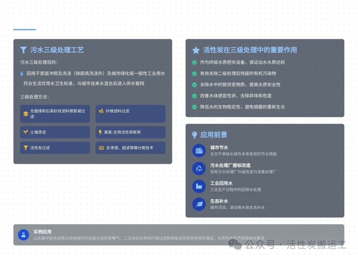The height and width of the screenshot is (259, 358).
Task: Choose the 臭氧-生物活性炭联用 method card
Action: click(130, 132)
